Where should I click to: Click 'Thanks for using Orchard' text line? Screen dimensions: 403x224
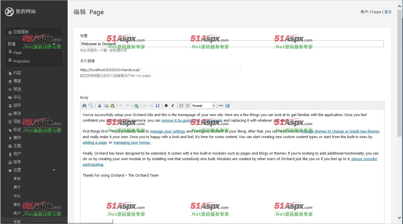(x=121, y=175)
